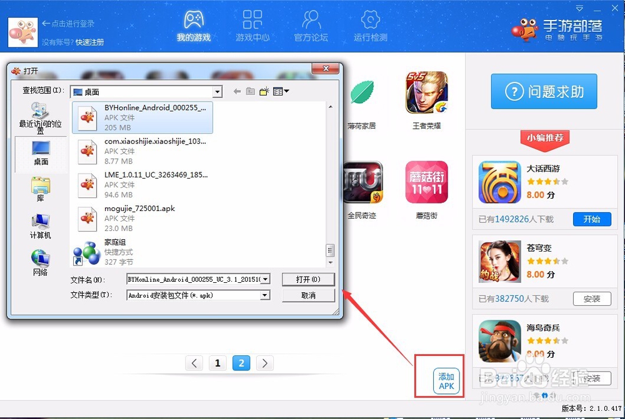Click the user avatar to log in
Screen dimensions: 625x419
[x=22, y=32]
